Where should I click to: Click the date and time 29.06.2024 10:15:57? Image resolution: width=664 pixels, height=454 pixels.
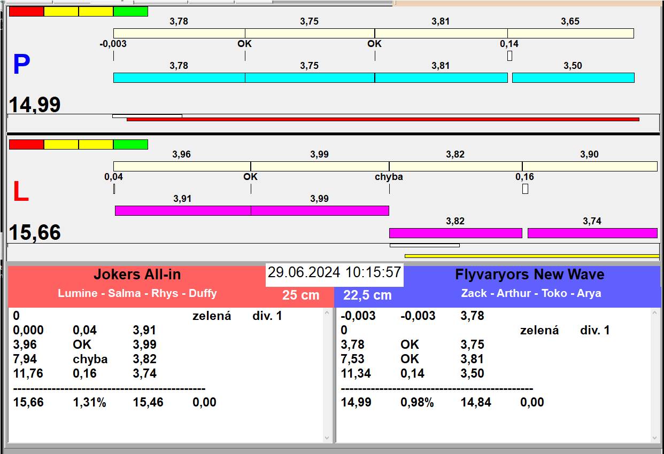pyautogui.click(x=335, y=272)
